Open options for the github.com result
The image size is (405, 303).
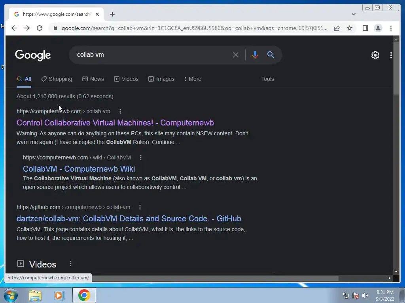[x=140, y=207]
